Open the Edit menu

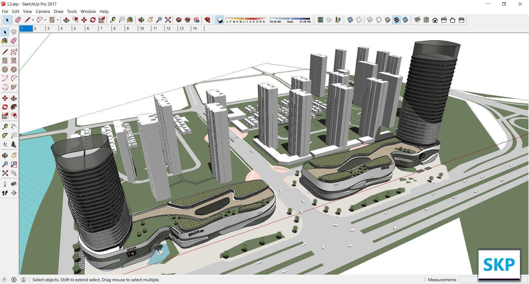[15, 12]
